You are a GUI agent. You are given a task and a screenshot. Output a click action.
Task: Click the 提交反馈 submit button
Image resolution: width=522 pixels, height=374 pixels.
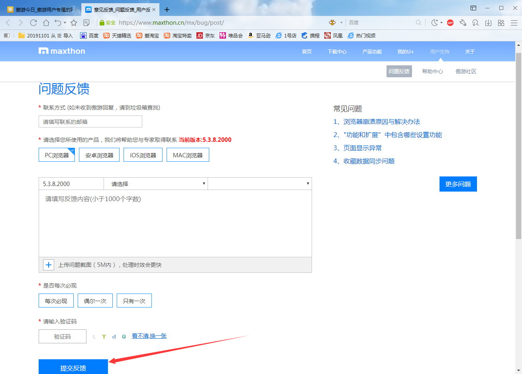(x=73, y=366)
